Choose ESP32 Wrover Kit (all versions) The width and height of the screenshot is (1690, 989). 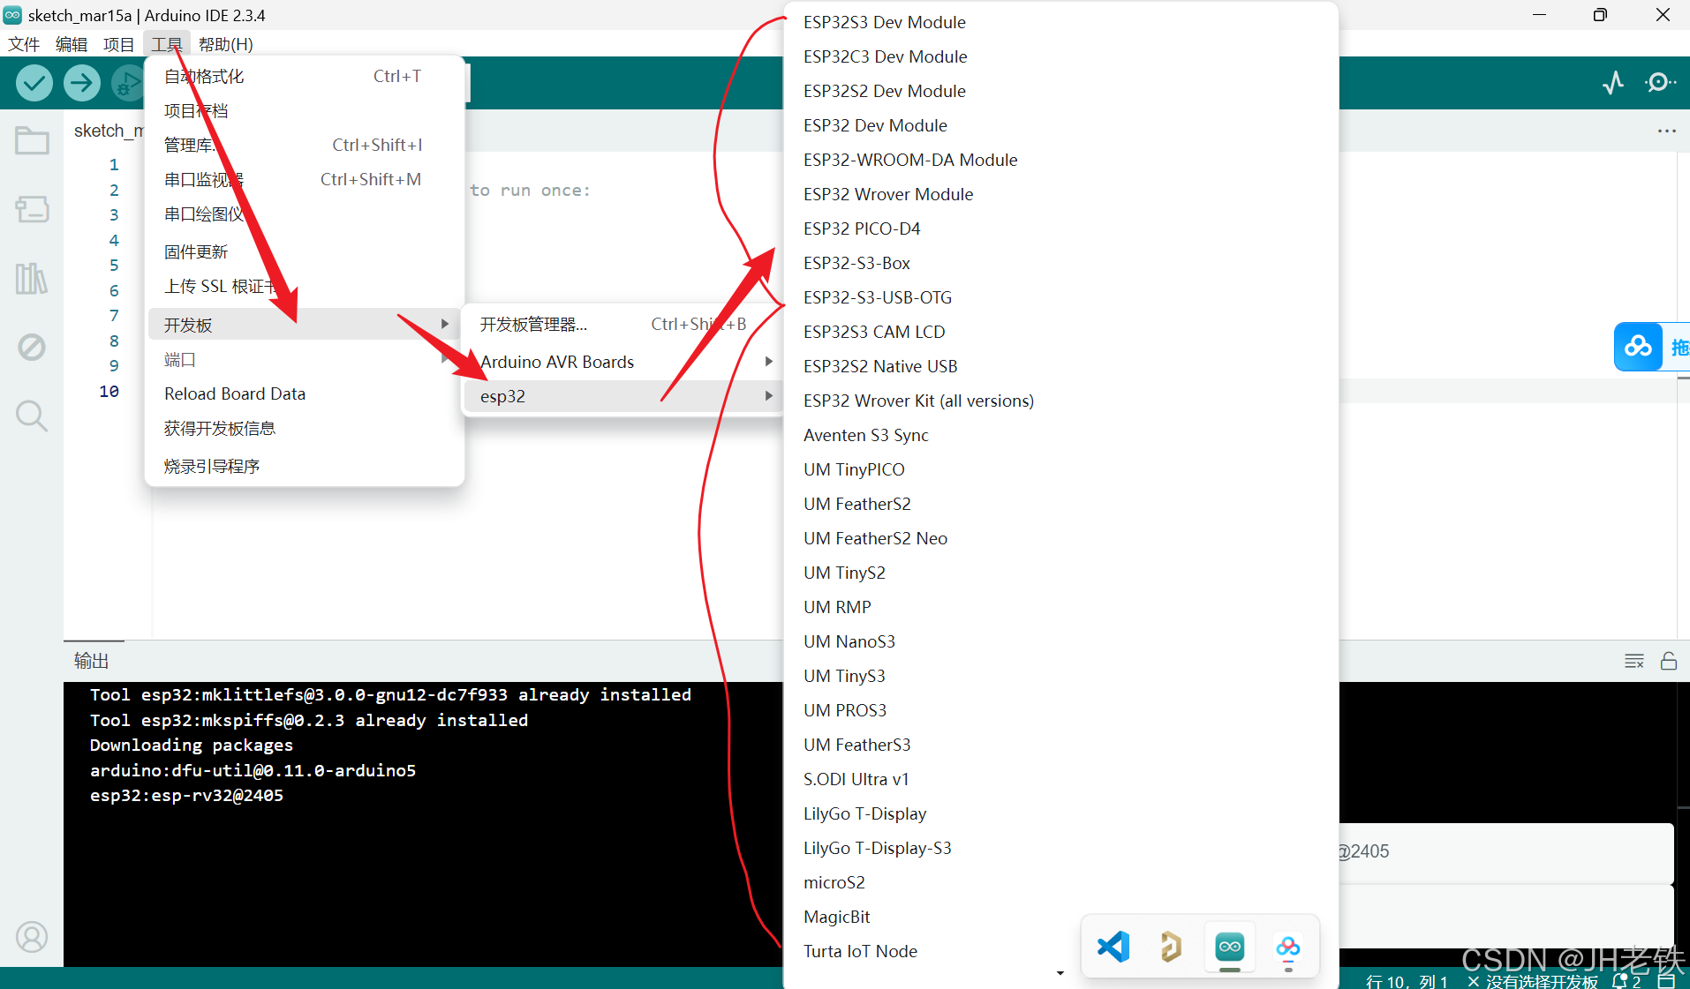1061,401
